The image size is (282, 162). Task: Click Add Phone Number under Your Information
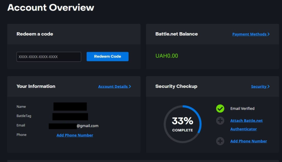pyautogui.click(x=75, y=135)
